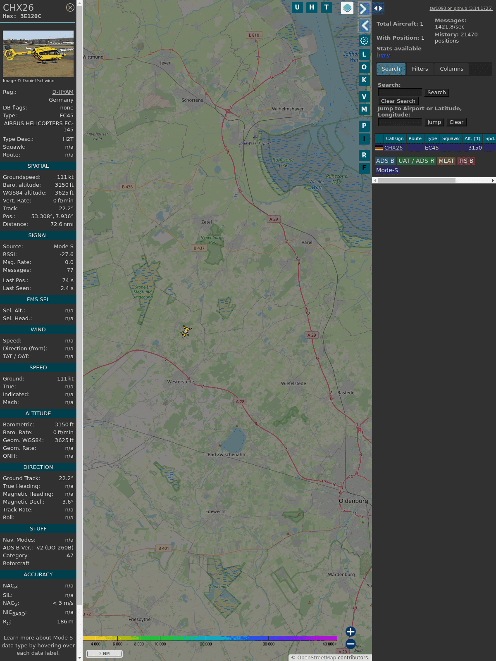This screenshot has height=661, width=496.
Task: Switch to the Search tab
Action: coord(391,69)
